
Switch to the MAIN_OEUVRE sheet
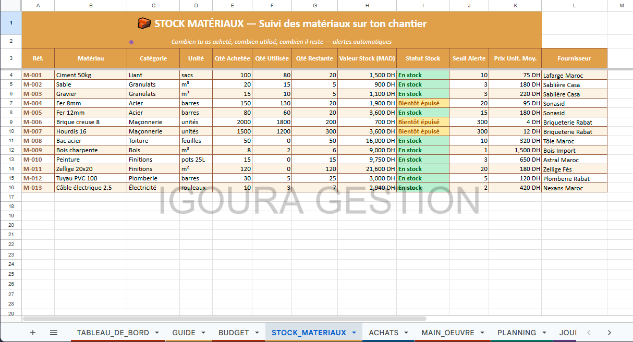click(x=448, y=333)
